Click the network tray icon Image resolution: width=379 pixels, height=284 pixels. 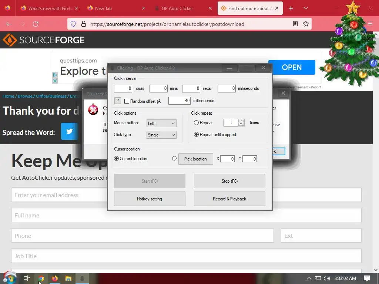tap(318, 278)
